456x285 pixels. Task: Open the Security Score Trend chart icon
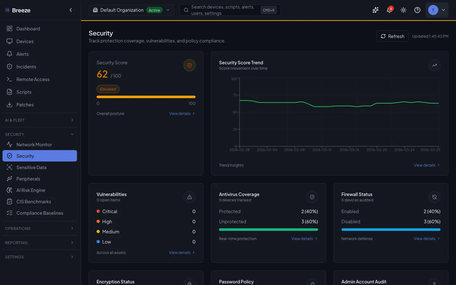(434, 65)
